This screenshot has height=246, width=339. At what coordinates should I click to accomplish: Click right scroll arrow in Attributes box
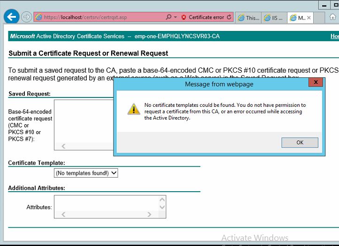[149, 215]
